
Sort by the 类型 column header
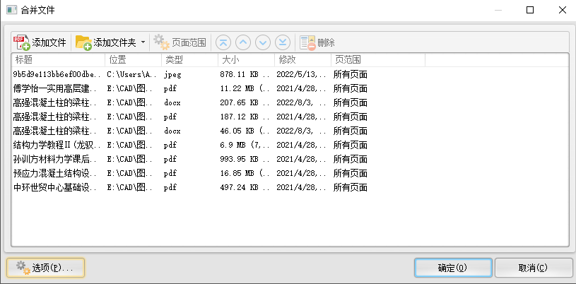coord(190,60)
